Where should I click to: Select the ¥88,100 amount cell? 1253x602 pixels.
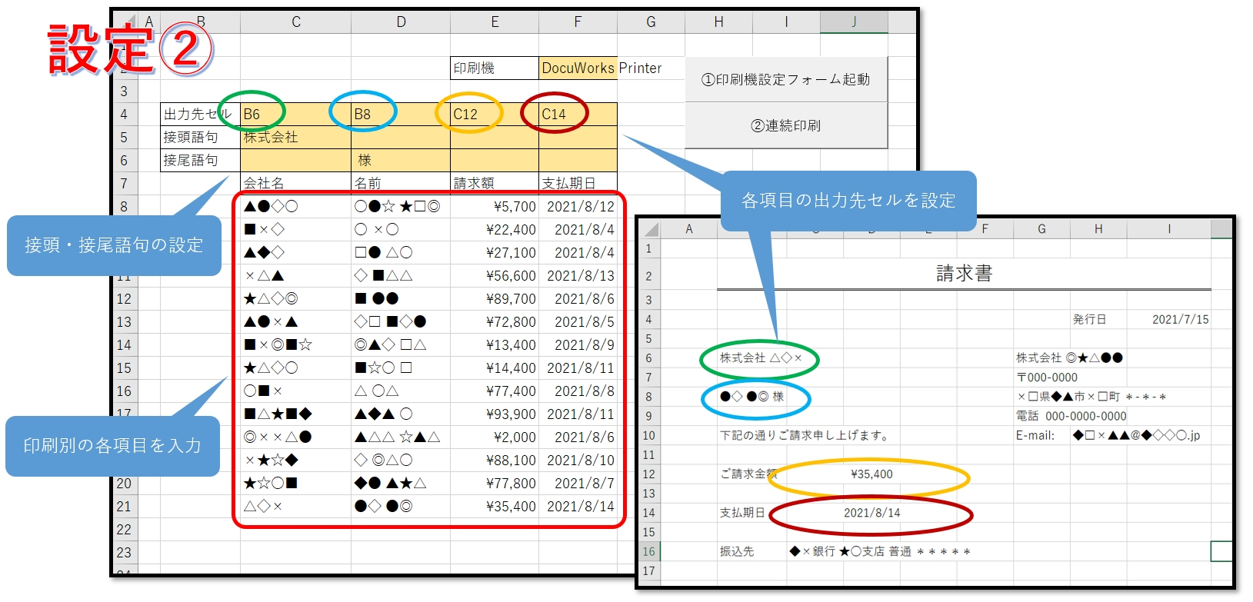(x=495, y=460)
